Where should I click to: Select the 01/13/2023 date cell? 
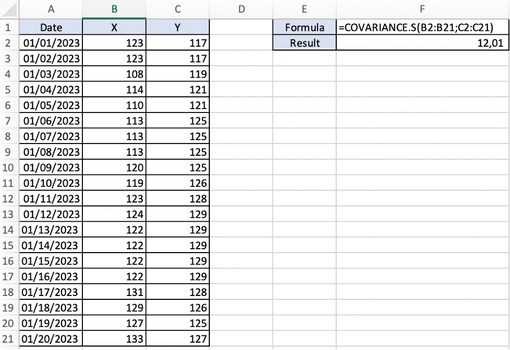coord(51,230)
